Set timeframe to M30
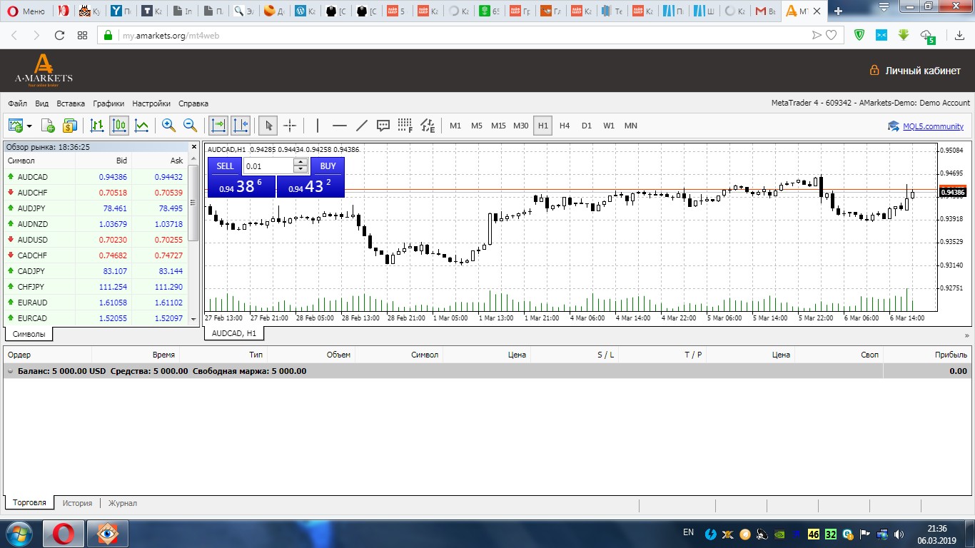The width and height of the screenshot is (975, 548). click(x=521, y=126)
